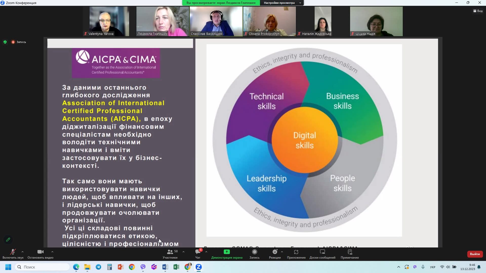Expand audio options arrow next to microphone
This screenshot has height=273, width=486.
[23, 252]
